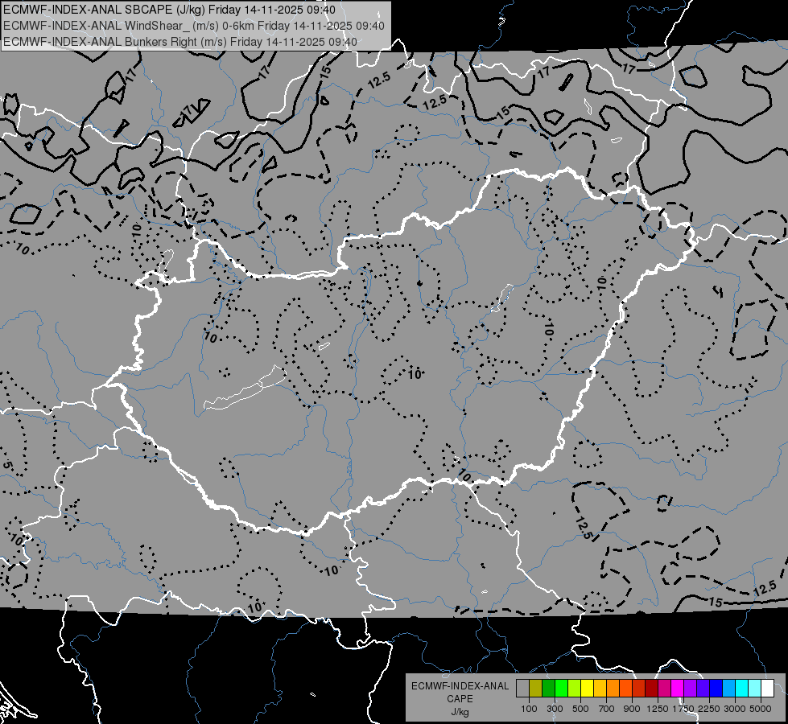Pick the amber swatch left of 700
This screenshot has height=724, width=788.
point(600,688)
